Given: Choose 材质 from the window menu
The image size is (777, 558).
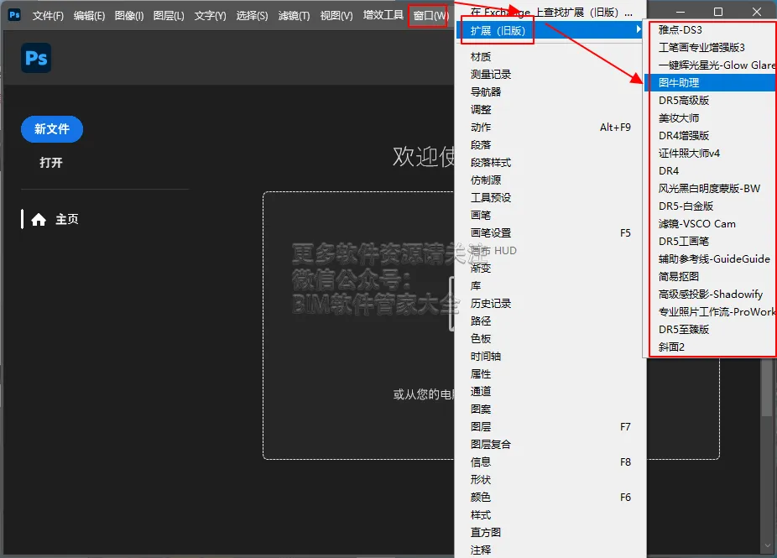Looking at the screenshot, I should pos(550,57).
